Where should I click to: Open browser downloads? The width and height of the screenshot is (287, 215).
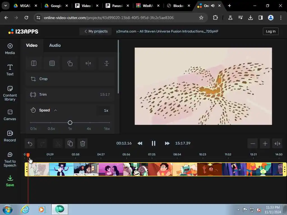pos(251,18)
